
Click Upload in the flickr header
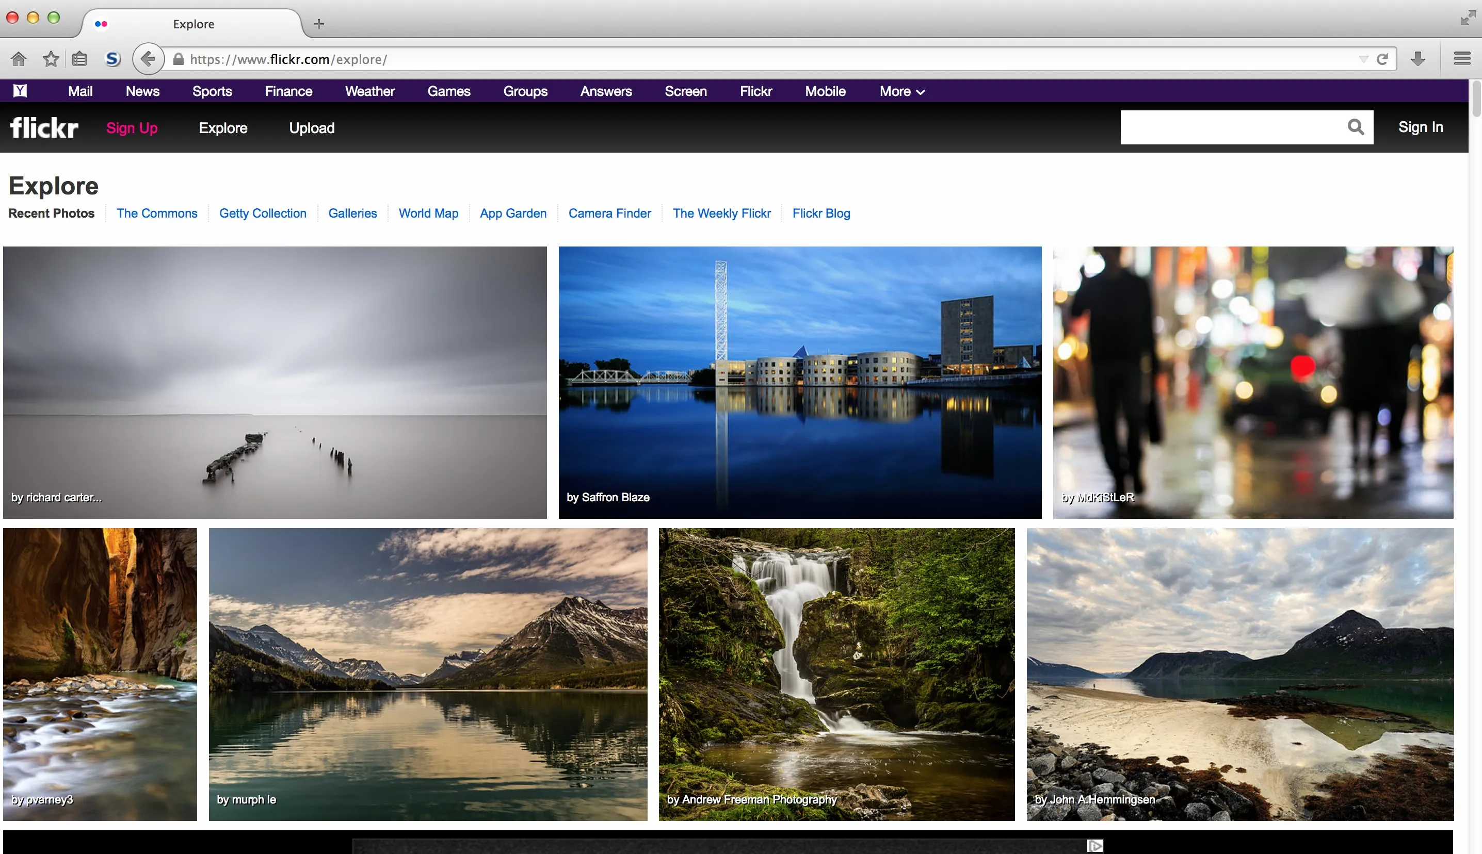coord(312,128)
